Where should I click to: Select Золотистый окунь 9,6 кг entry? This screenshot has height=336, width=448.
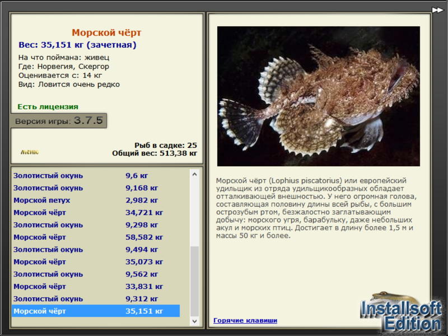96,175
